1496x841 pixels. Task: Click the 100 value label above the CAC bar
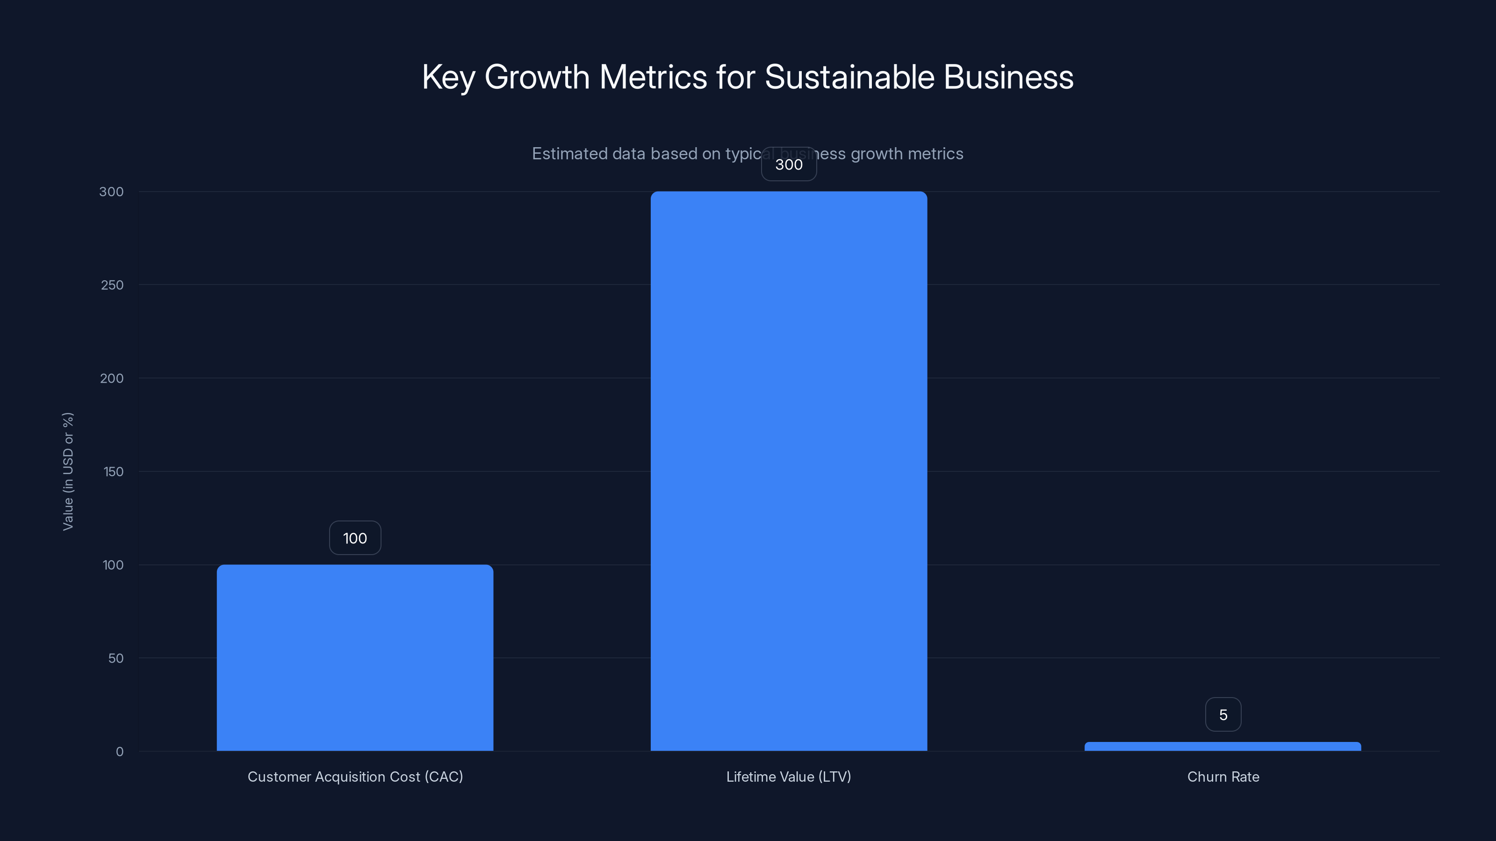tap(355, 538)
